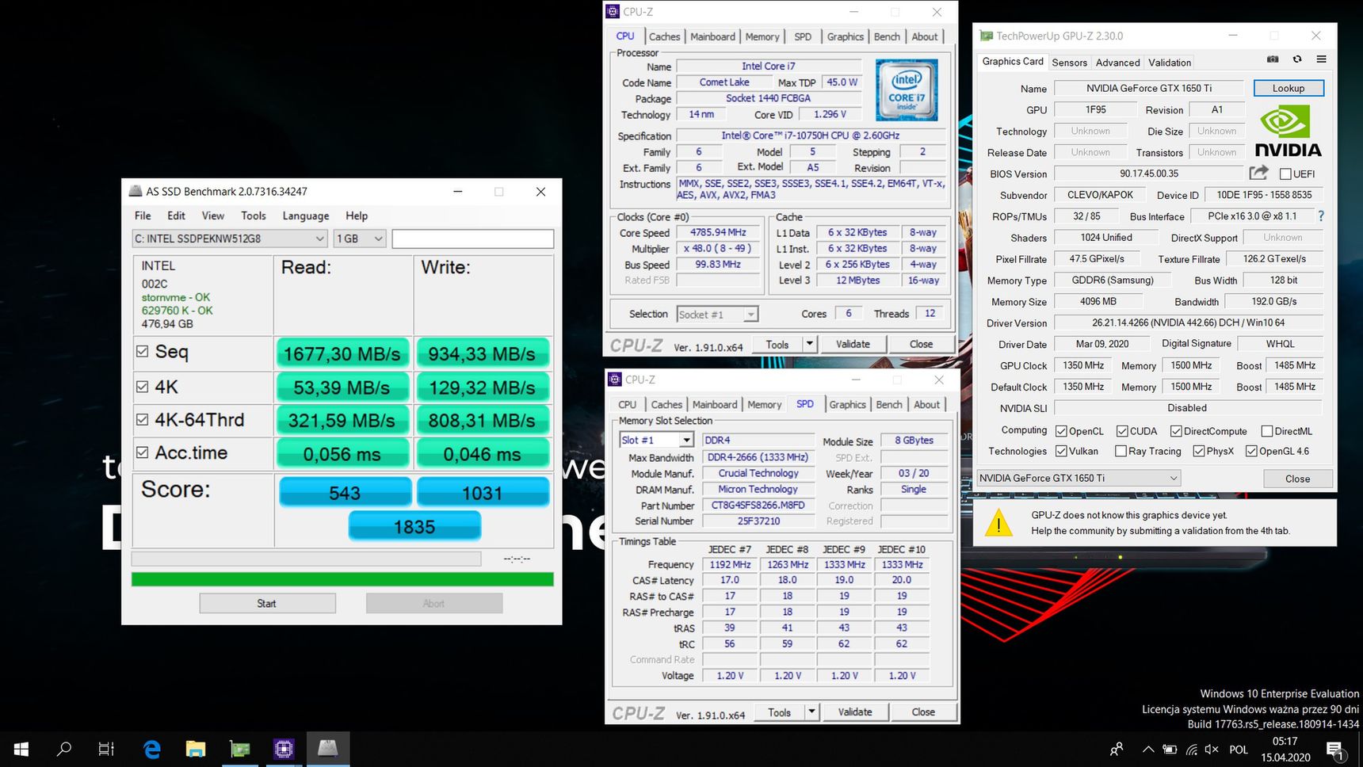Click AS SSD Benchmark title bar icon
The image size is (1363, 767).
pos(136,191)
